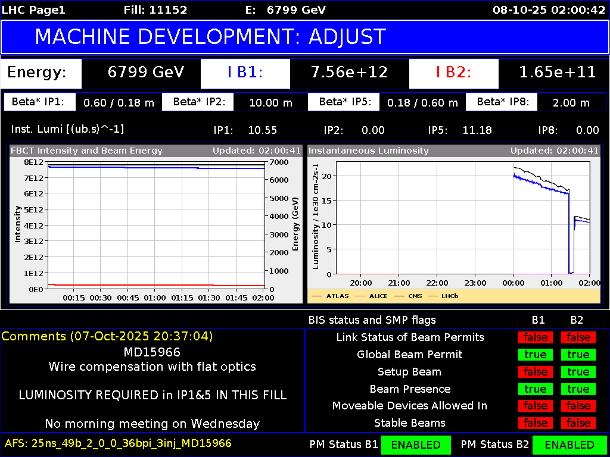The height and width of the screenshot is (457, 610).
Task: Click the PM Status B1 ENABLED button
Action: (416, 445)
